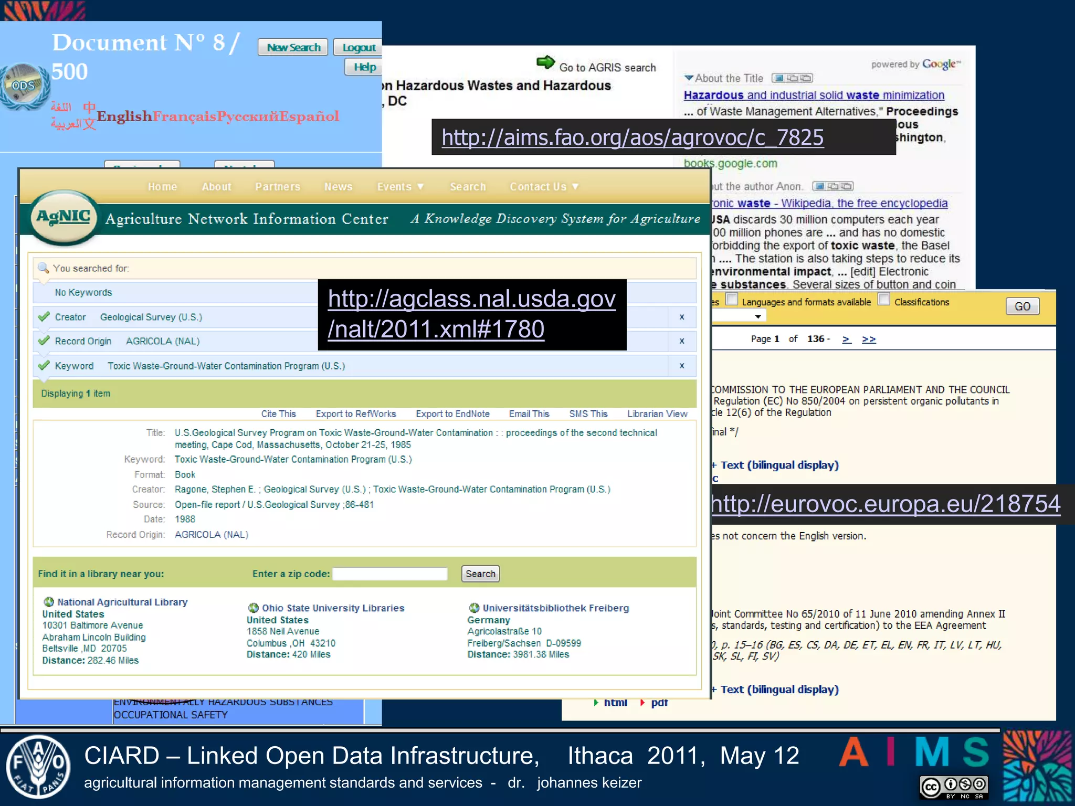Click the green Go to AGRIS search arrow
The height and width of the screenshot is (806, 1075).
[545, 63]
